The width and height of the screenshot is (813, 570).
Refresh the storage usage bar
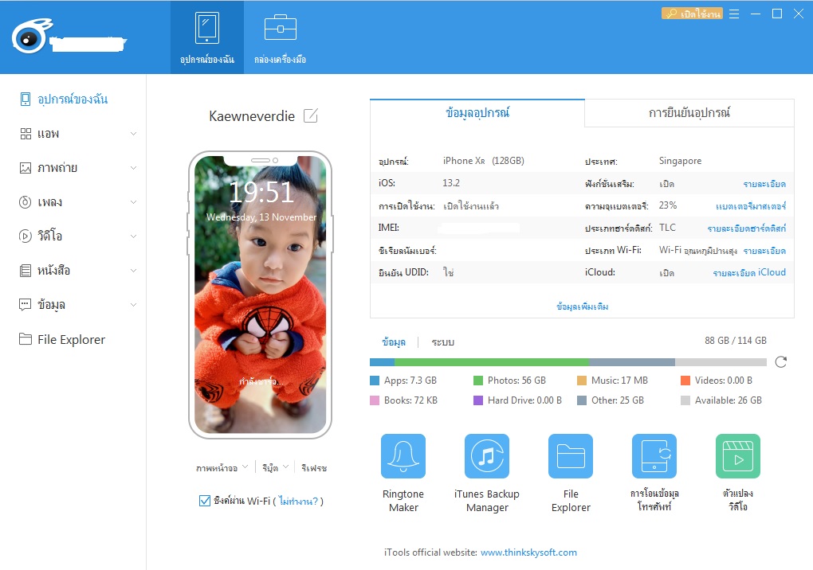[x=781, y=362]
